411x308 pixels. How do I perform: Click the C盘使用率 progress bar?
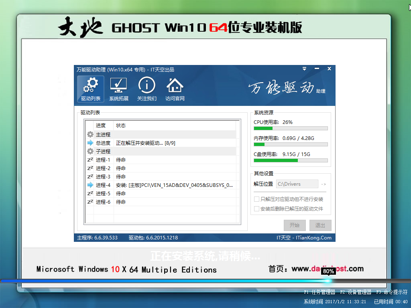291,160
